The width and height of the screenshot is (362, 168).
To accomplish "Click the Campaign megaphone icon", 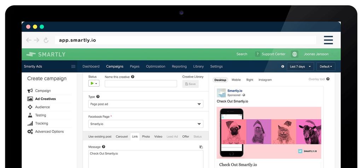I will [x=30, y=91].
